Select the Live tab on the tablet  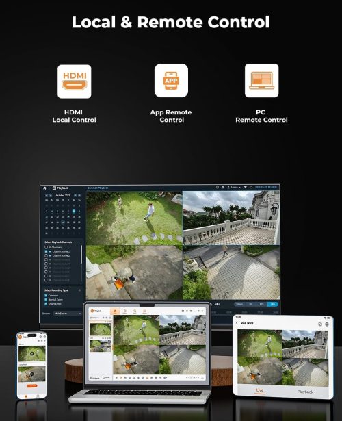(x=260, y=390)
